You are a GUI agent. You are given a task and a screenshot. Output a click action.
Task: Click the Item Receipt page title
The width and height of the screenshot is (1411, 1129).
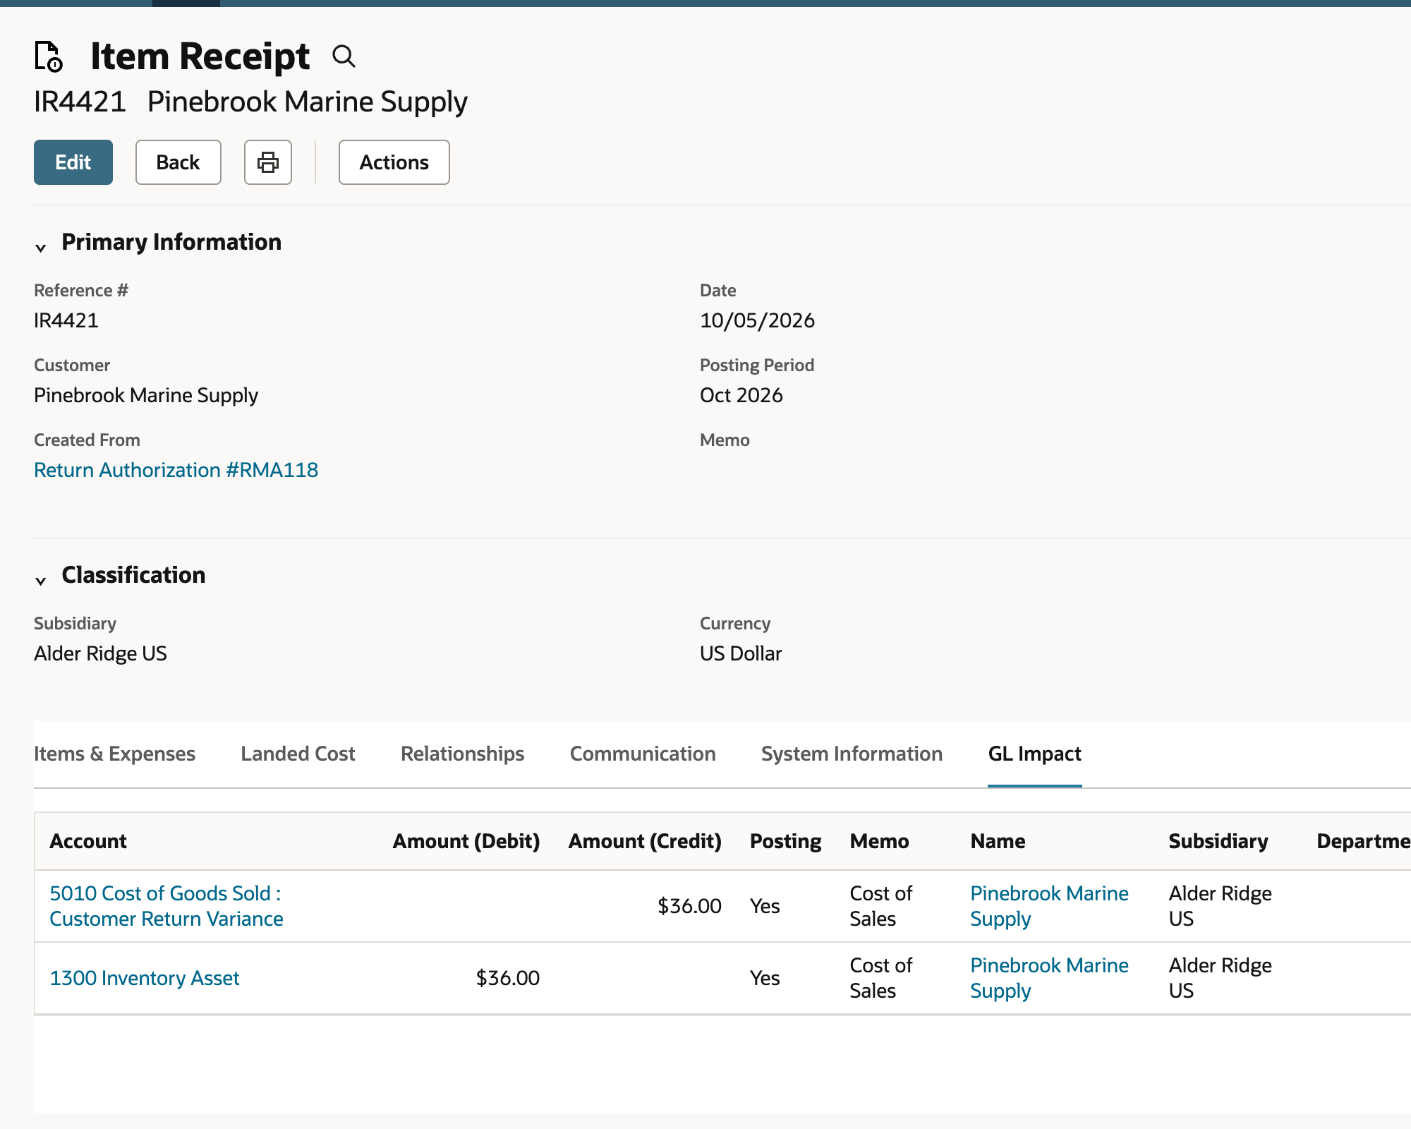pyautogui.click(x=200, y=56)
